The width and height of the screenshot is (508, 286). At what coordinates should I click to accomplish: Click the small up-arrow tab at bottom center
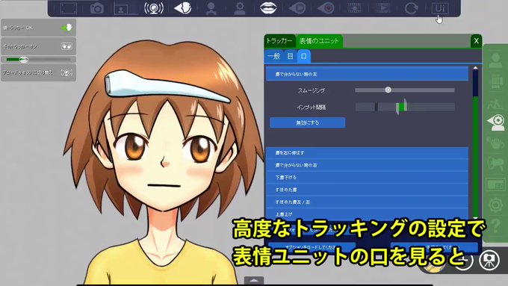pos(254,281)
